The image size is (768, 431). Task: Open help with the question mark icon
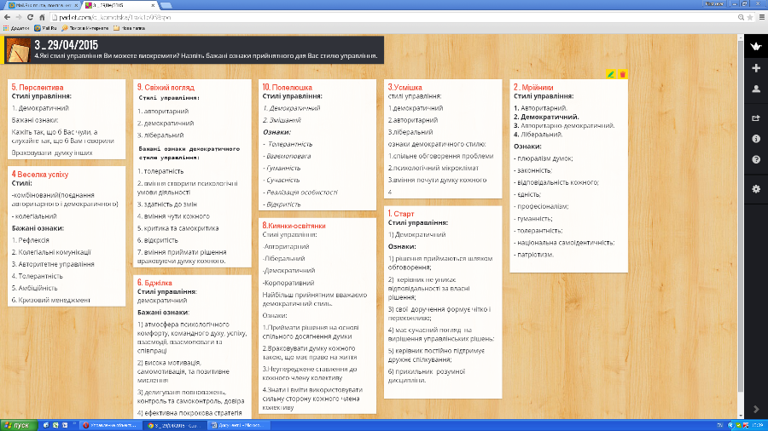click(755, 159)
